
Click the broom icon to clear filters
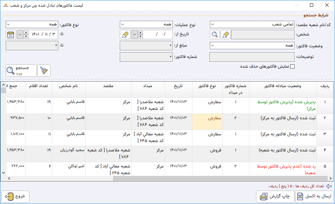pyautogui.click(x=44, y=70)
